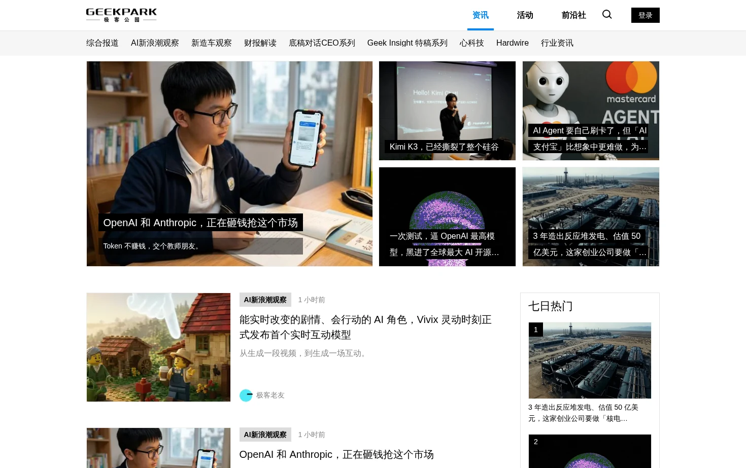This screenshot has width=746, height=468.
Task: Open the Vivix 灵动时刻 article title
Action: tap(365, 327)
